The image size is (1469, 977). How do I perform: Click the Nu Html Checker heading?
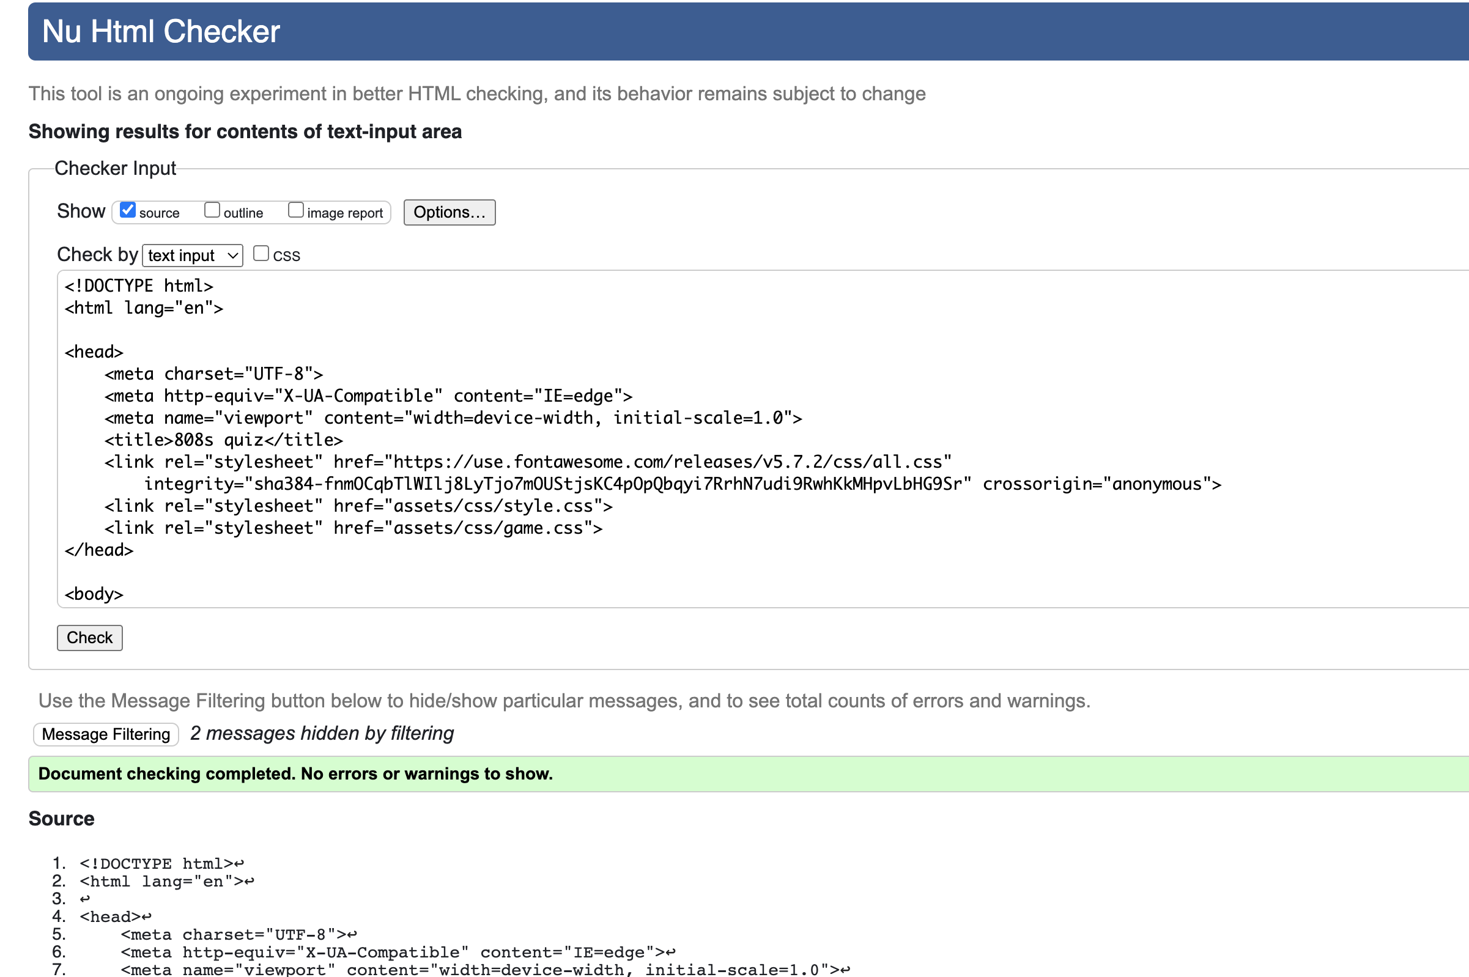pyautogui.click(x=161, y=31)
